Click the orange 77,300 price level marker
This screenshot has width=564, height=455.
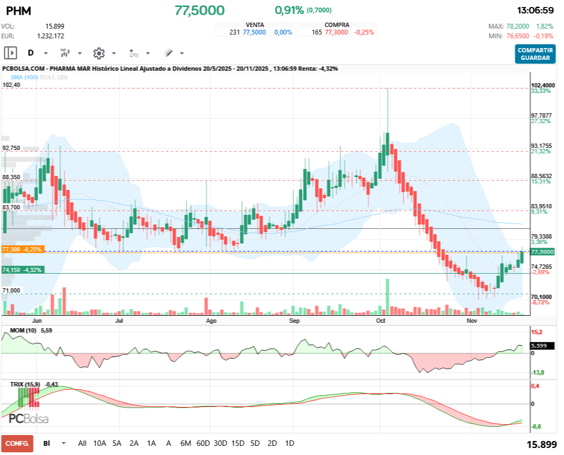coord(23,249)
